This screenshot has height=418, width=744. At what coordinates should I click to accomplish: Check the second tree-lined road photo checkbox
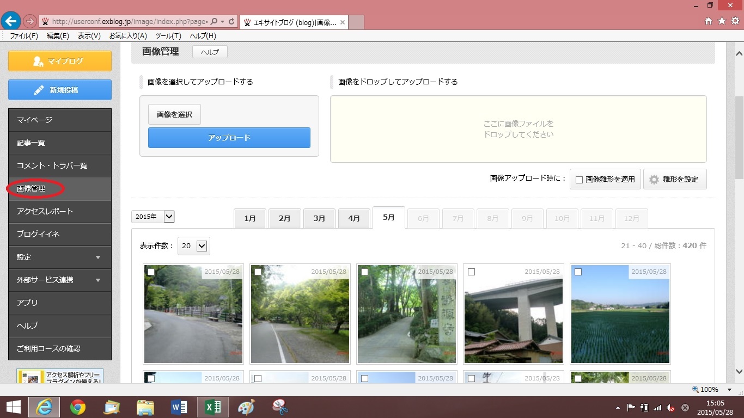(x=258, y=272)
